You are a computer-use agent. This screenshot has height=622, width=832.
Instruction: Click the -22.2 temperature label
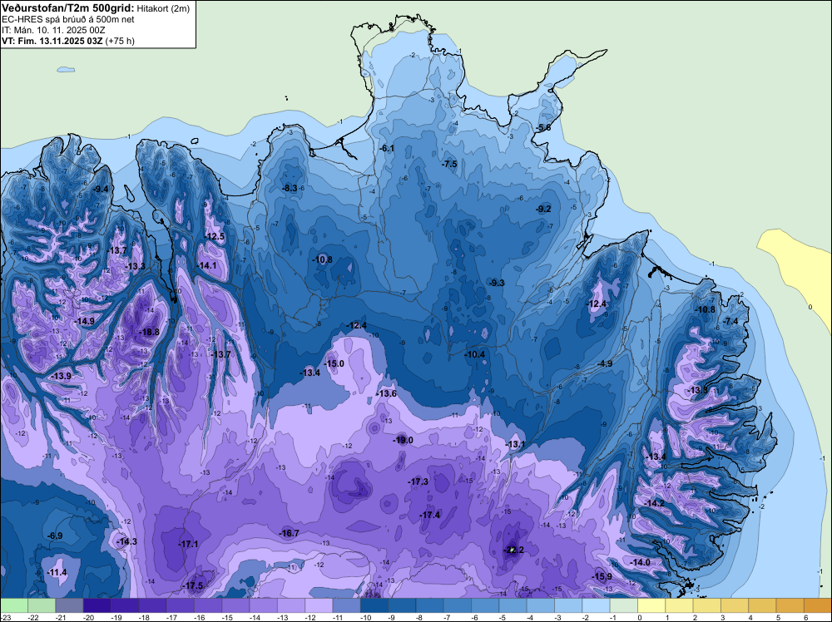[x=513, y=550]
